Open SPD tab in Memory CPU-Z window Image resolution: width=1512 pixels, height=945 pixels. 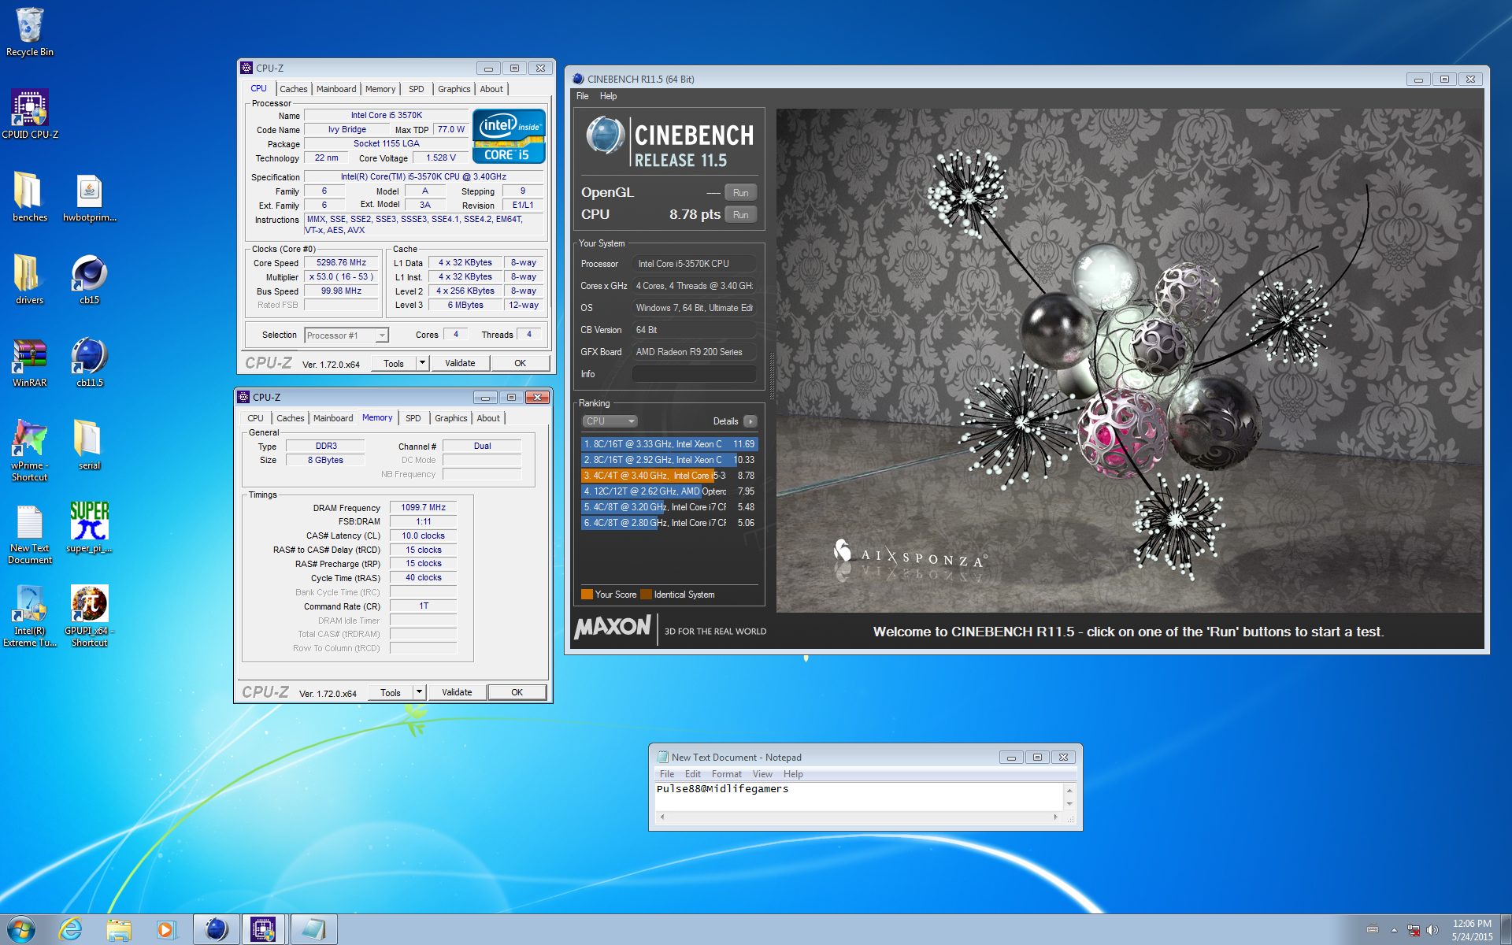[413, 418]
